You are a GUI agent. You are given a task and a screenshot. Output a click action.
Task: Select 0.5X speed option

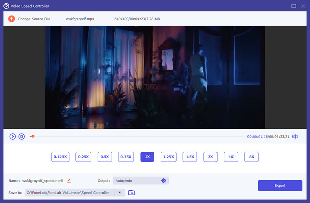point(105,157)
